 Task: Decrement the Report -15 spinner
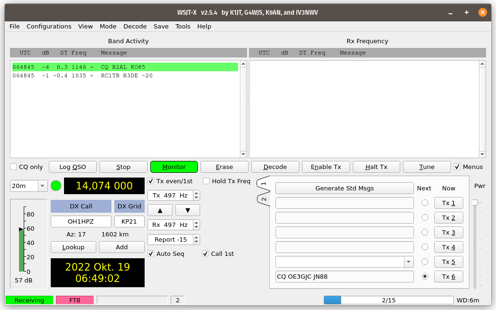(x=196, y=242)
